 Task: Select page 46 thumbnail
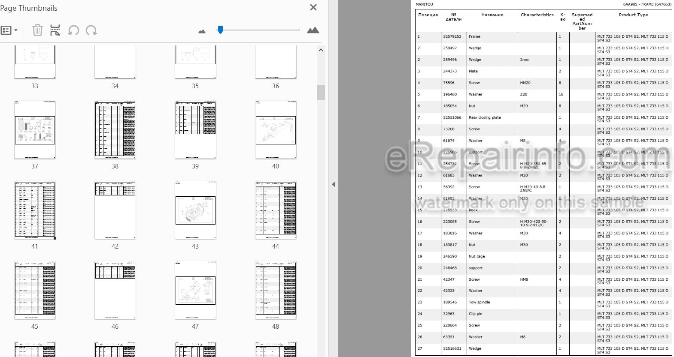(x=115, y=290)
